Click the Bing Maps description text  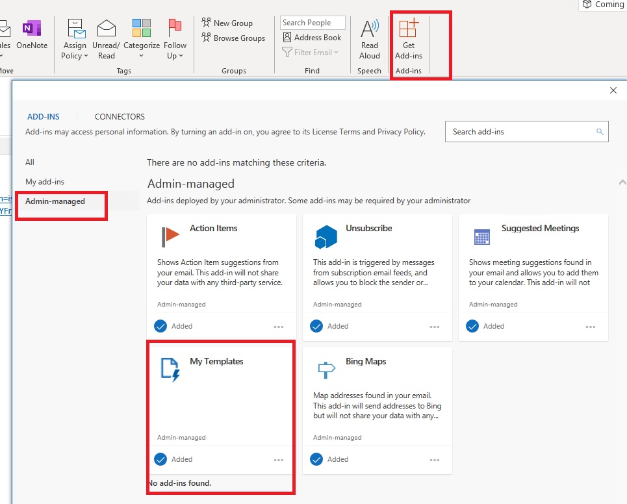pos(377,406)
